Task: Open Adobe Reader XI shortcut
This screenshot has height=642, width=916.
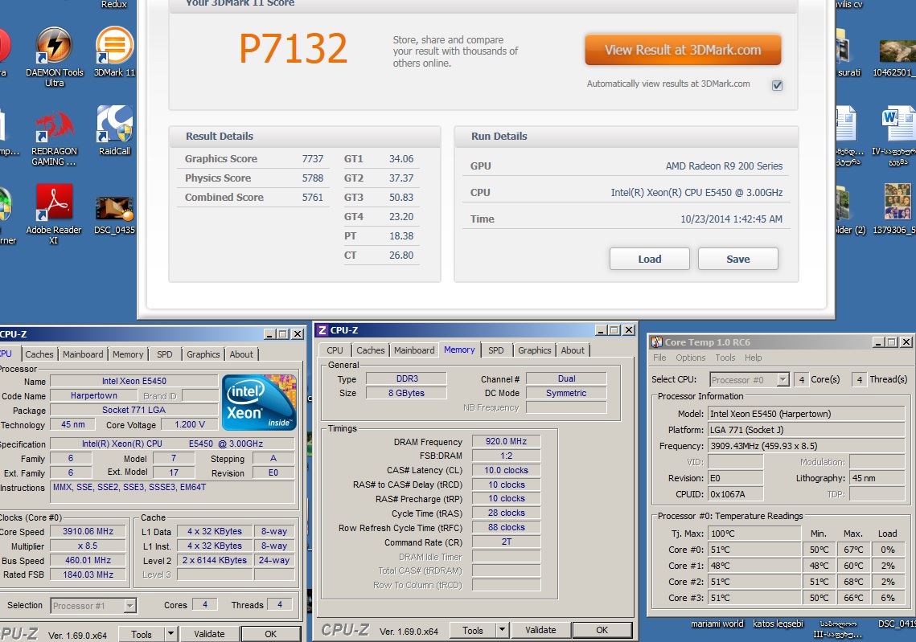Action: coord(54,215)
